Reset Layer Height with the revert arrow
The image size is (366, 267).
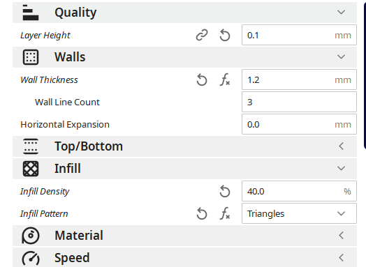tap(225, 36)
